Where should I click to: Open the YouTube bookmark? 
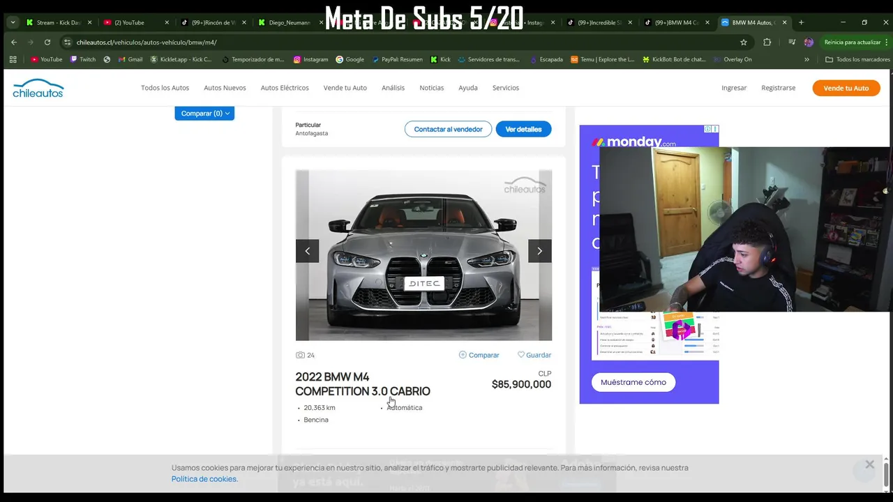[x=47, y=59]
